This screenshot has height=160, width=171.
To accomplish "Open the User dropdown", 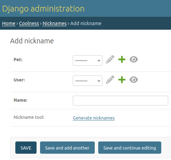I will [87, 81].
